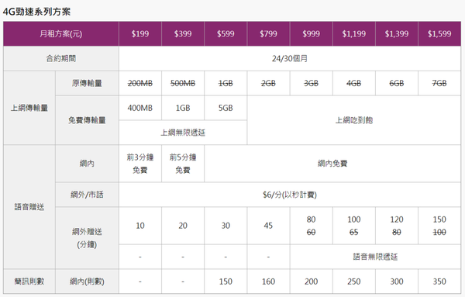Image resolution: width=465 pixels, height=297 pixels.
Task: Click the $999 plan column header
Action: tap(311, 34)
